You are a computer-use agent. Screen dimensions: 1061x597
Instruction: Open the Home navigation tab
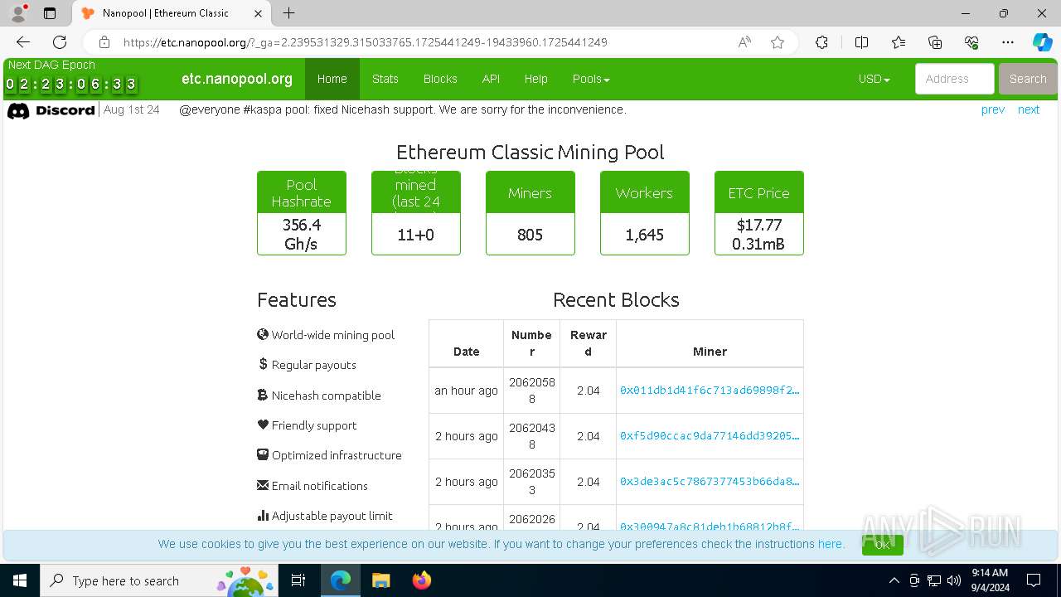[x=332, y=79]
